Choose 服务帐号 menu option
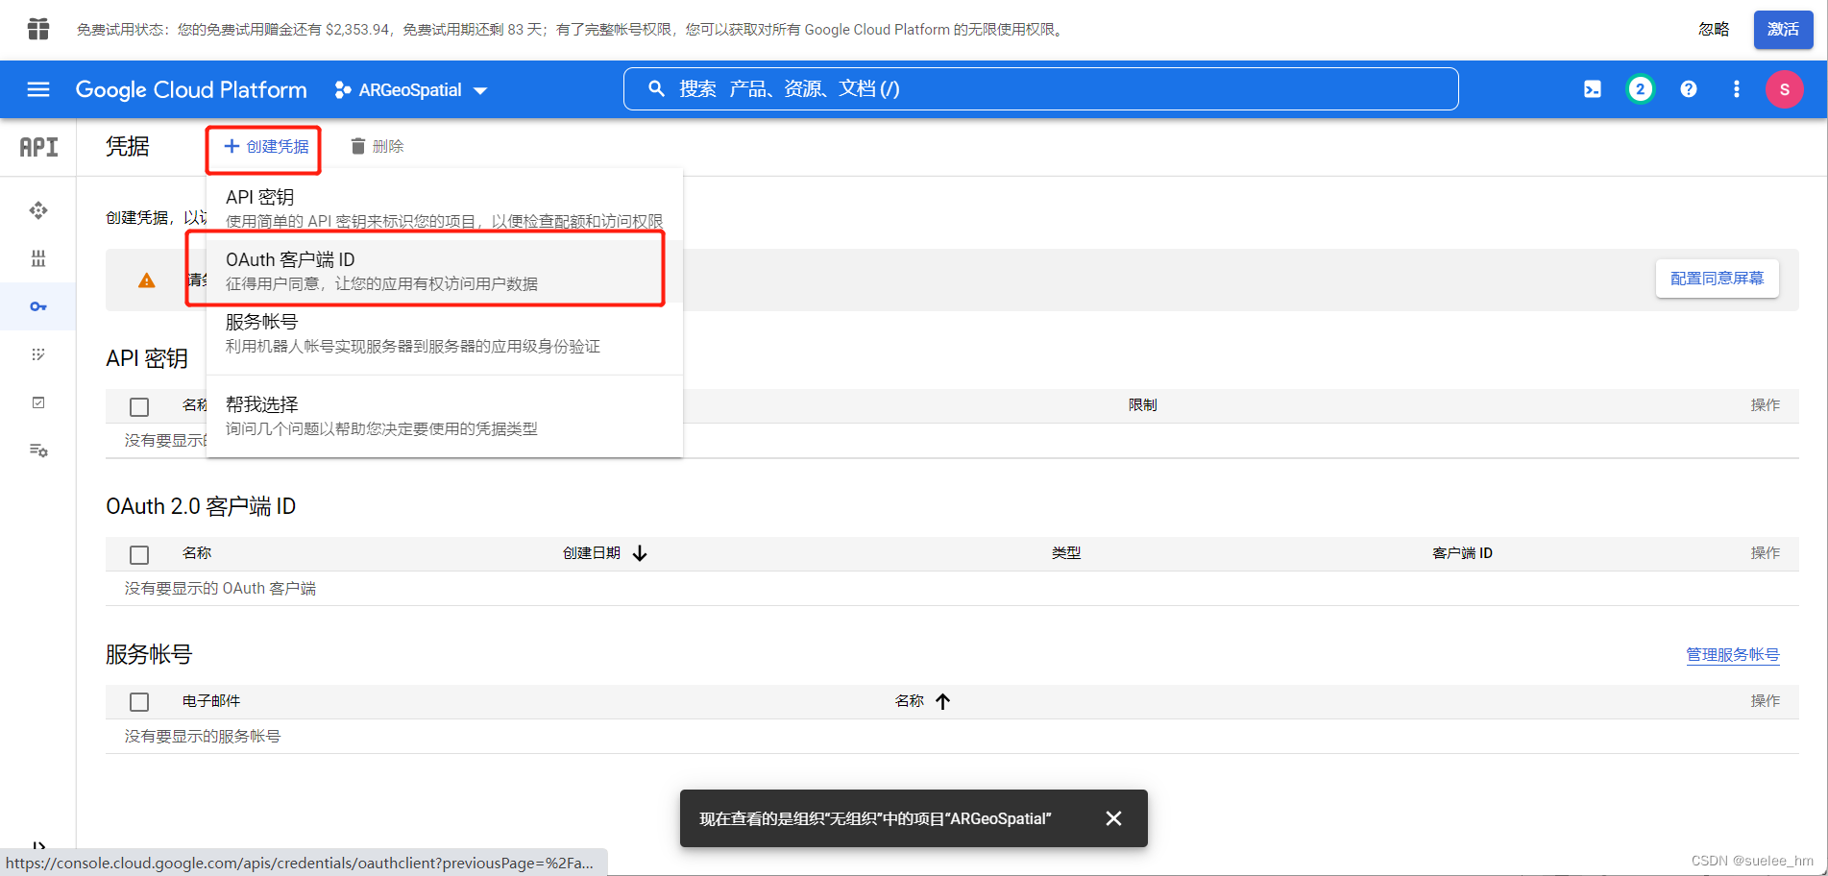Image resolution: width=1828 pixels, height=876 pixels. click(x=445, y=333)
